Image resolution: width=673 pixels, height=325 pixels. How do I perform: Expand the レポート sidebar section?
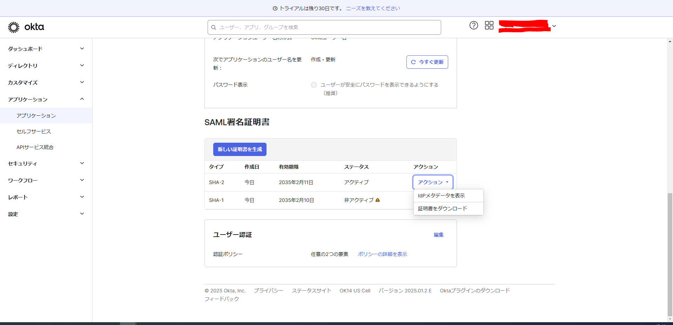coord(46,197)
